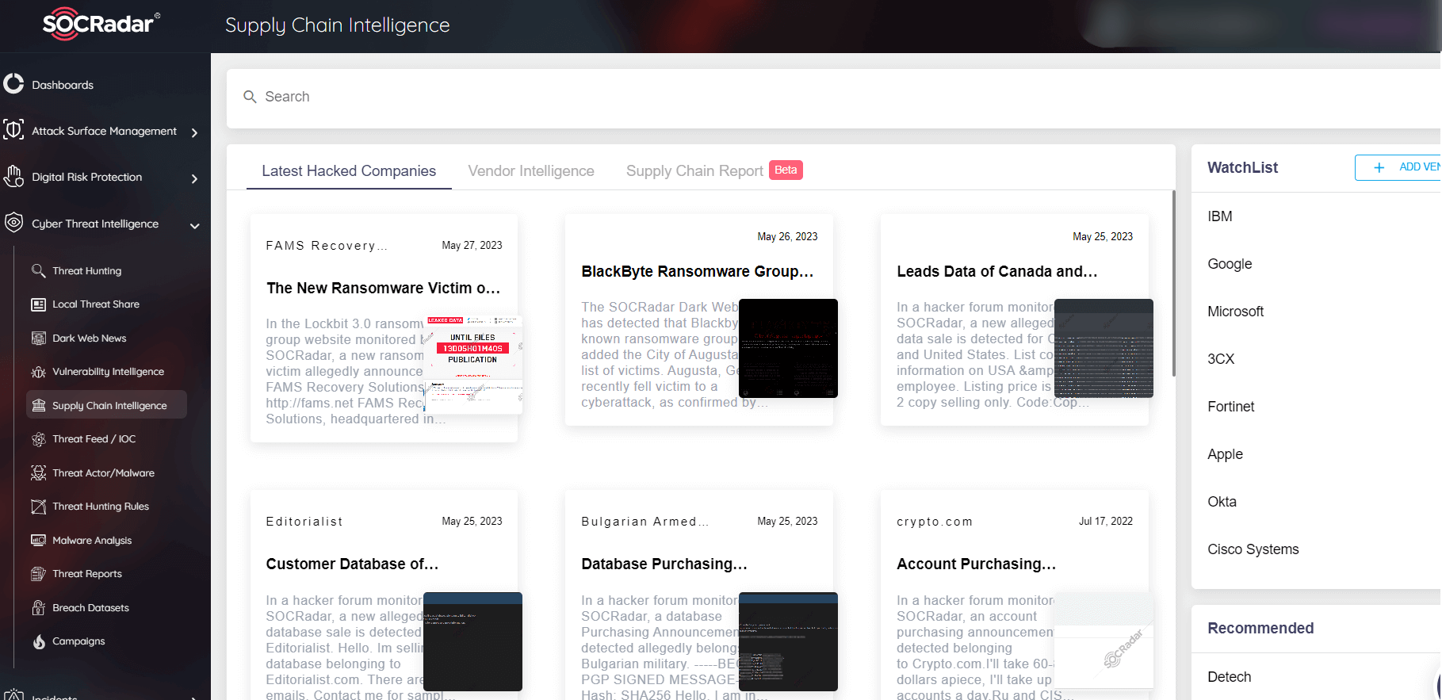Collapse the Cyber Threat Intelligence section
The height and width of the screenshot is (700, 1442).
(194, 225)
